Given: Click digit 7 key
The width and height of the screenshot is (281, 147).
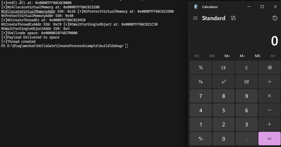Looking at the screenshot, I should (201, 96).
